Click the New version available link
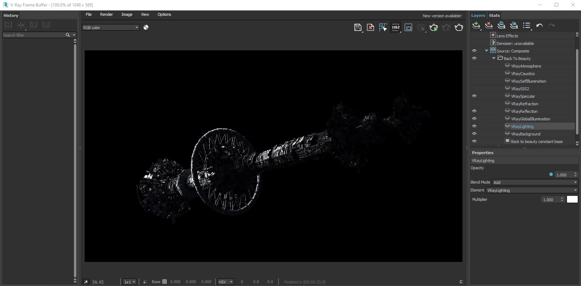The height and width of the screenshot is (286, 581). 442,16
